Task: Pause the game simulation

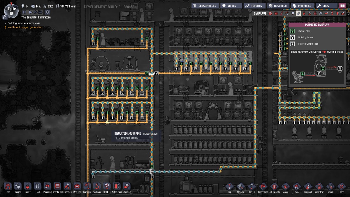Action: (24, 12)
